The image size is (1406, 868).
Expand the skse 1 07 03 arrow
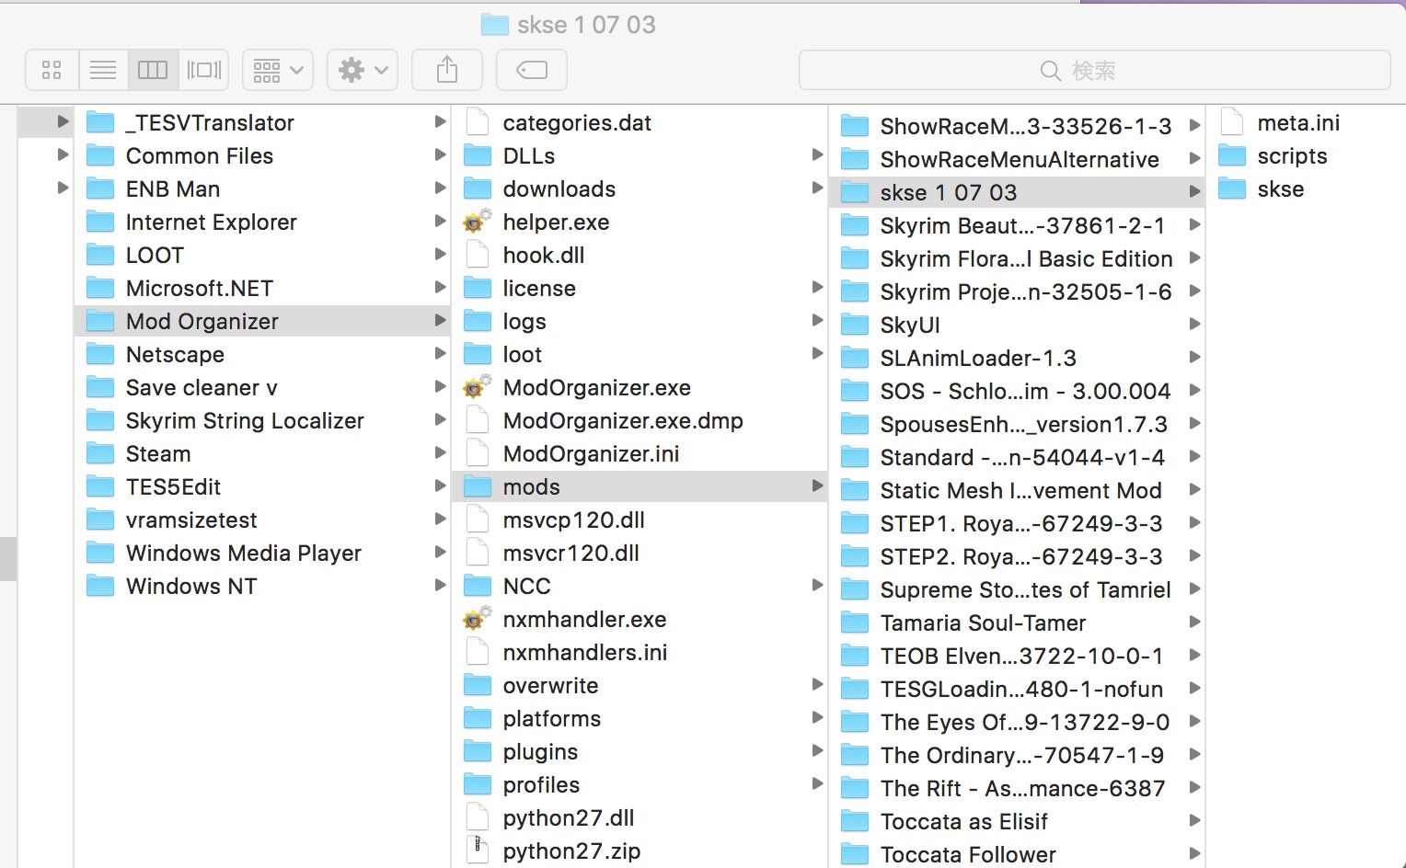[x=1193, y=192]
